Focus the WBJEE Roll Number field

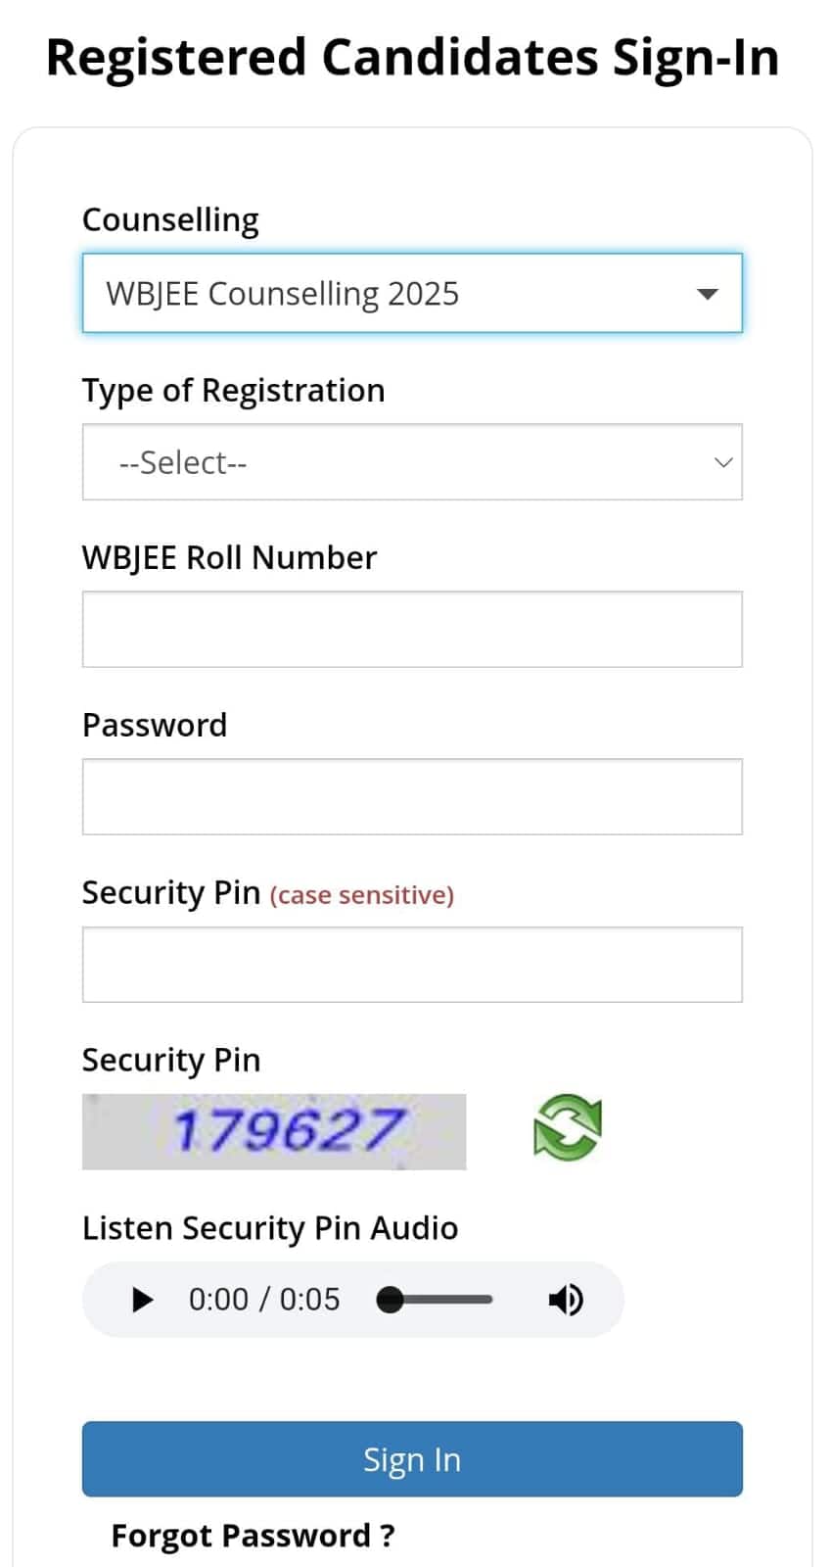tap(411, 630)
